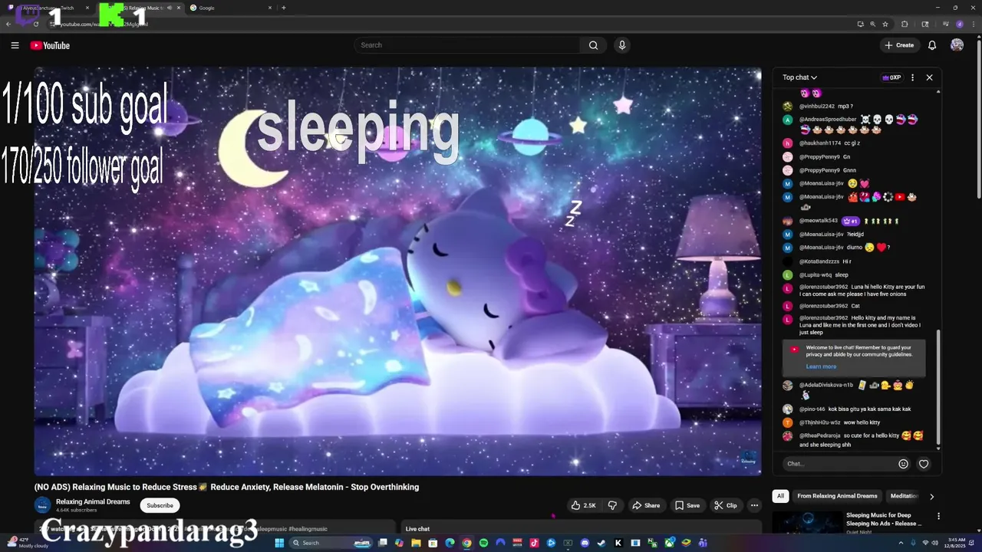Image resolution: width=982 pixels, height=552 pixels.
Task: Switch to the Relaxing Music YouTube tab
Action: (140, 8)
